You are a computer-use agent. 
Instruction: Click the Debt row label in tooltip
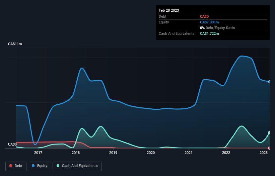pyautogui.click(x=162, y=16)
